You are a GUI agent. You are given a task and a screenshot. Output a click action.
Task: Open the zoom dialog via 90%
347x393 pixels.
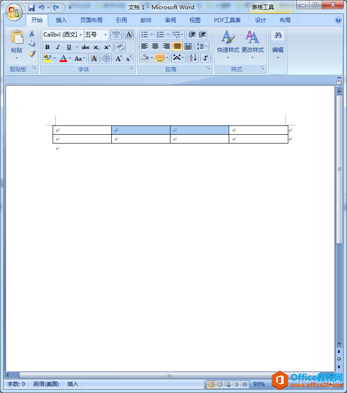[x=259, y=384]
